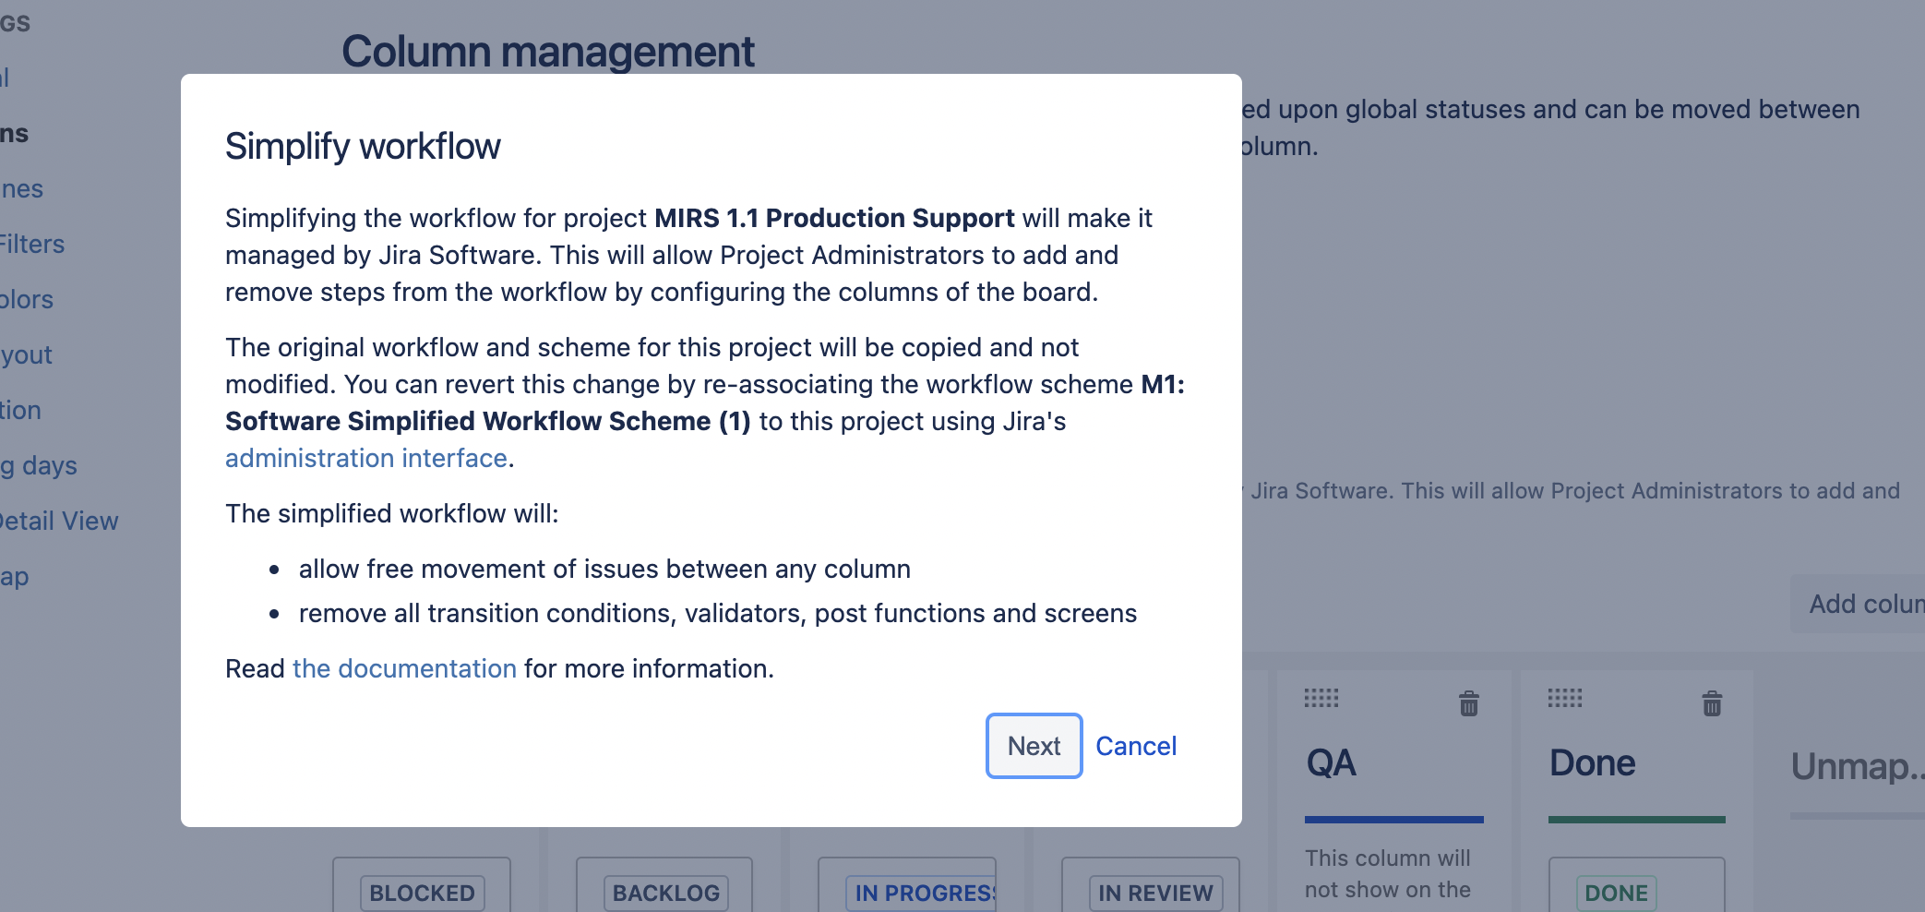Select the BLOCKED status lozenge
This screenshot has height=912, width=1925.
coord(422,894)
